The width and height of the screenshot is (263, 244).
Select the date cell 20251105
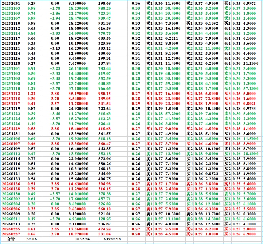pyautogui.click(x=11, y=13)
